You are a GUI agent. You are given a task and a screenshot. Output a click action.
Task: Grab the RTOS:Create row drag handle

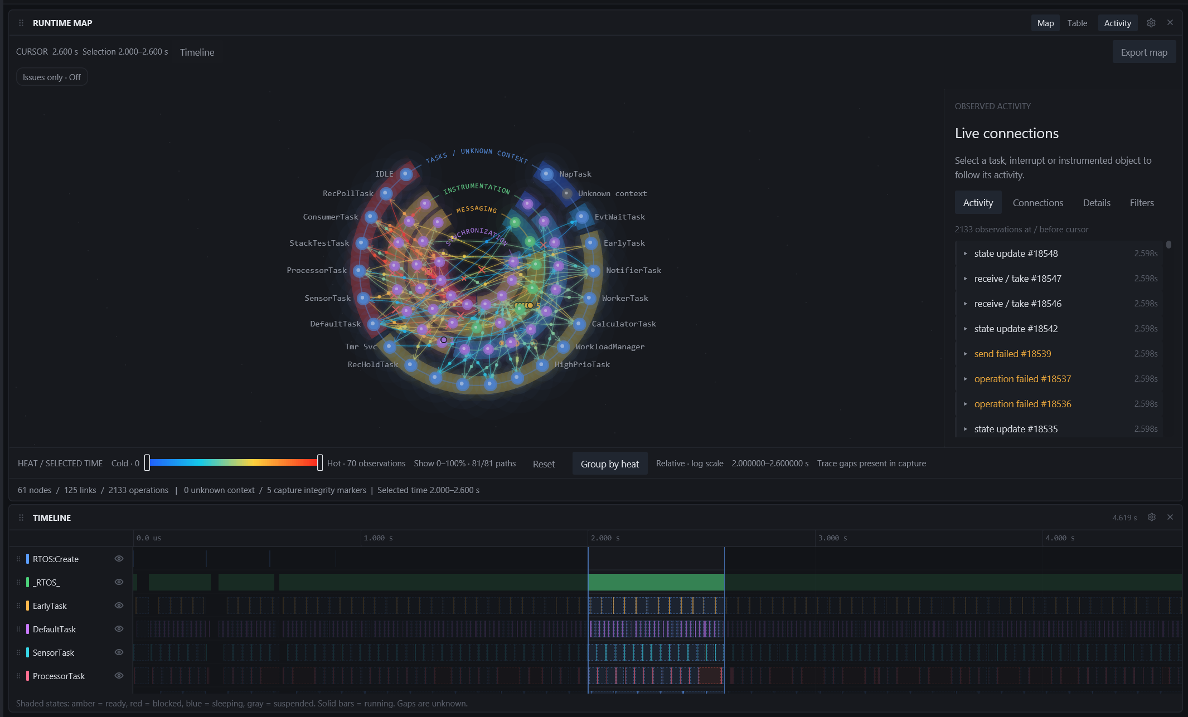[x=18, y=559]
